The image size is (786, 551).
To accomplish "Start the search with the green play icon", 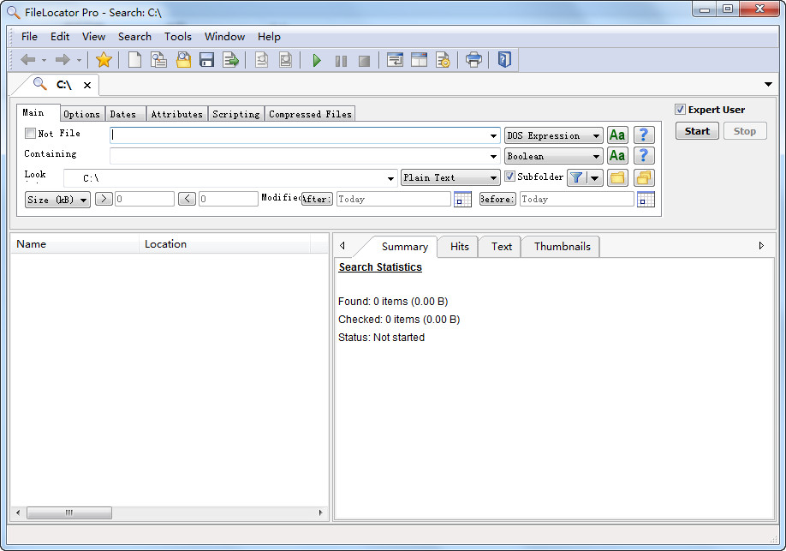I will (x=317, y=61).
